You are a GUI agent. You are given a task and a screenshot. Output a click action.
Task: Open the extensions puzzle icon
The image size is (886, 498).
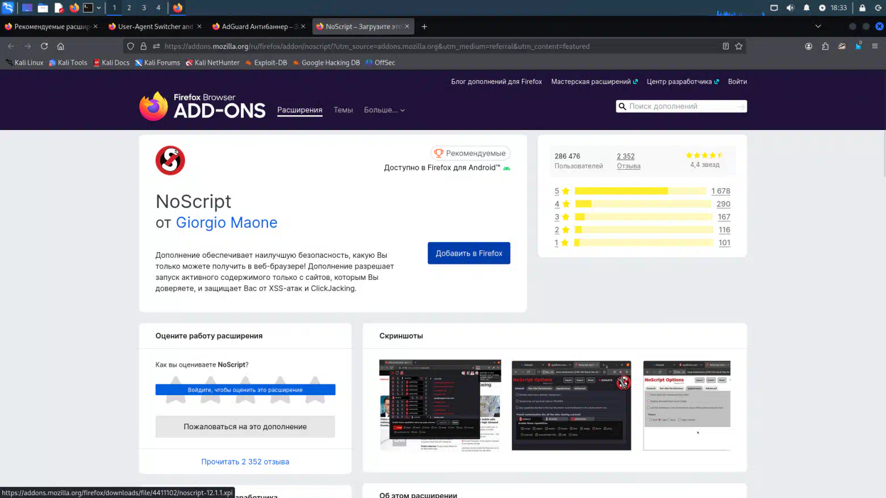(x=825, y=46)
